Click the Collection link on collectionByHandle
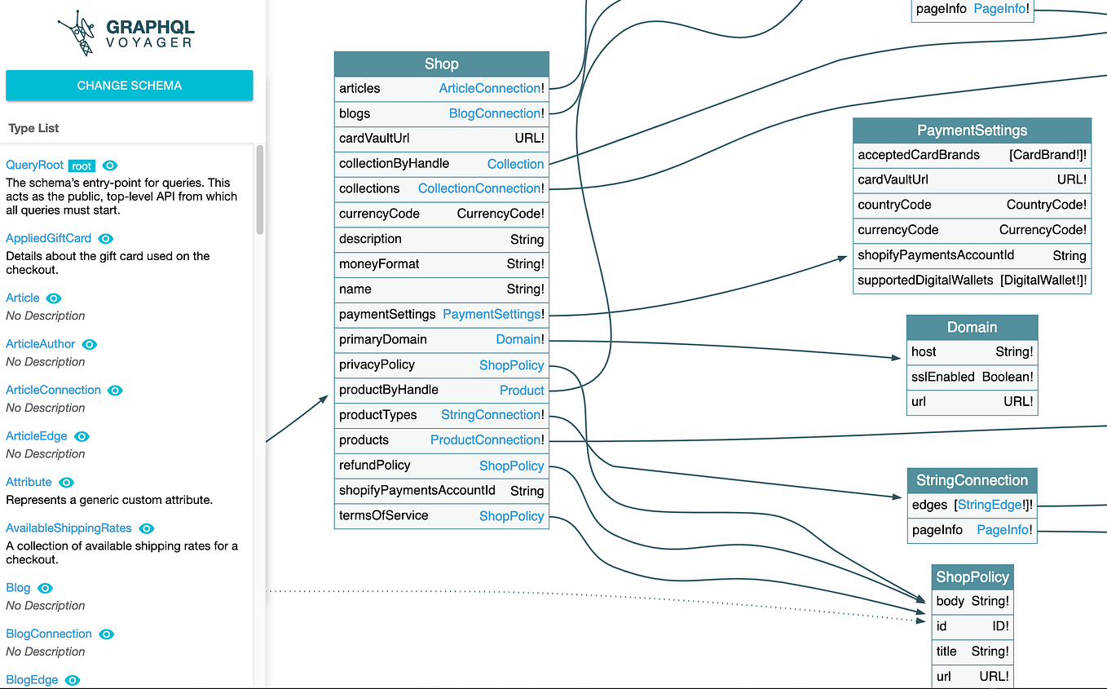 [x=515, y=164]
